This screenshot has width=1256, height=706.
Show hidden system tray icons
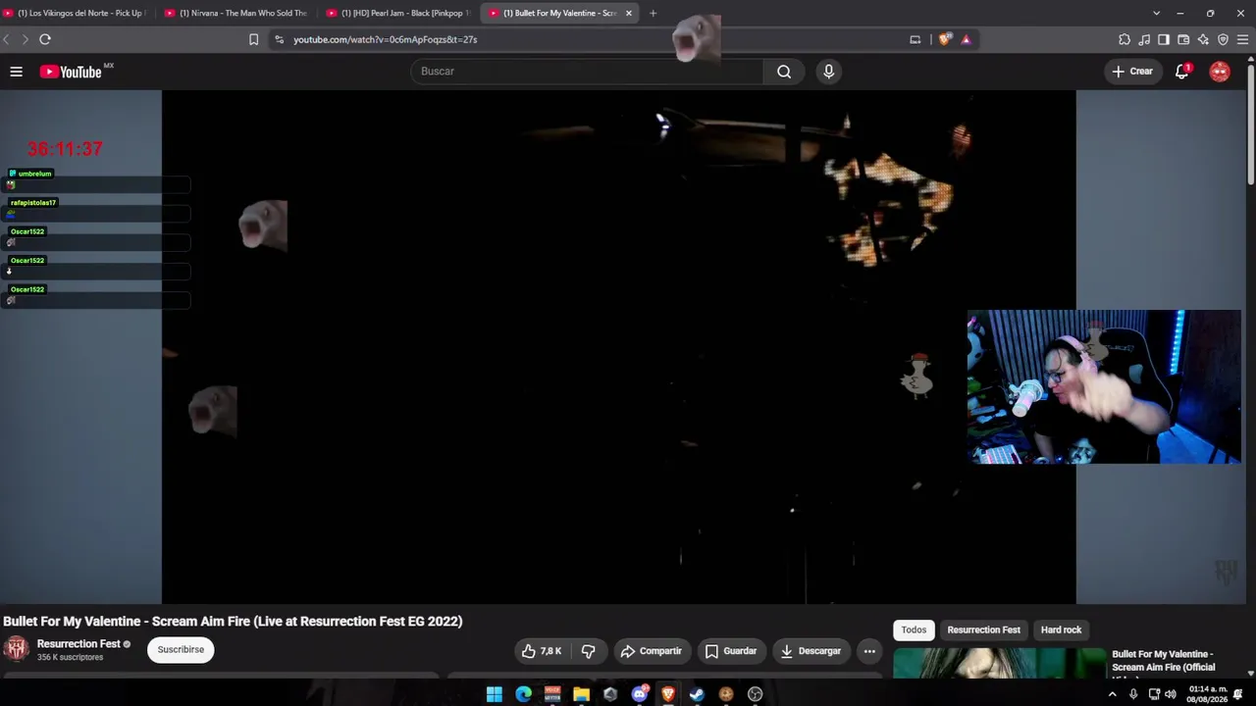1112,694
